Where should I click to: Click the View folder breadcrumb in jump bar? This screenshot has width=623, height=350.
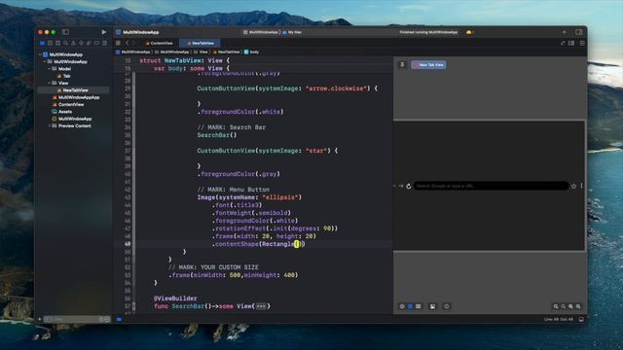pyautogui.click(x=202, y=52)
